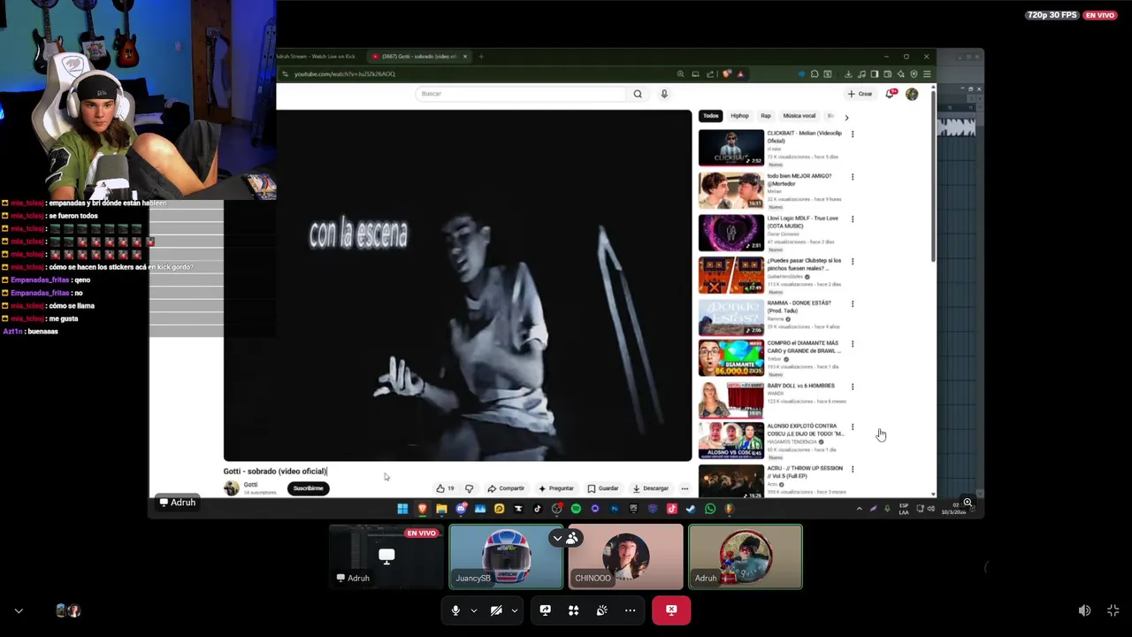Disconnect from the call with red button
The image size is (1132, 637).
671,610
